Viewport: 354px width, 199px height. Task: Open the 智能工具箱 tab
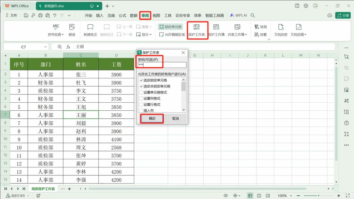point(215,15)
